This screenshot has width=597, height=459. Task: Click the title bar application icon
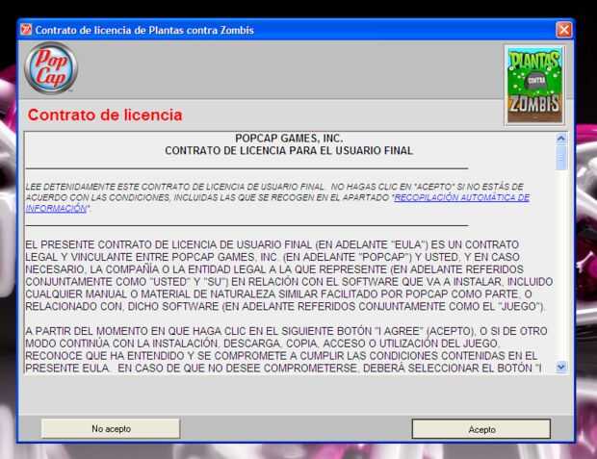(x=26, y=29)
